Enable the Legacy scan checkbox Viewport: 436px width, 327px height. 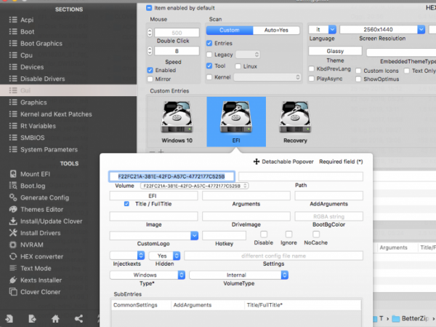pyautogui.click(x=209, y=55)
